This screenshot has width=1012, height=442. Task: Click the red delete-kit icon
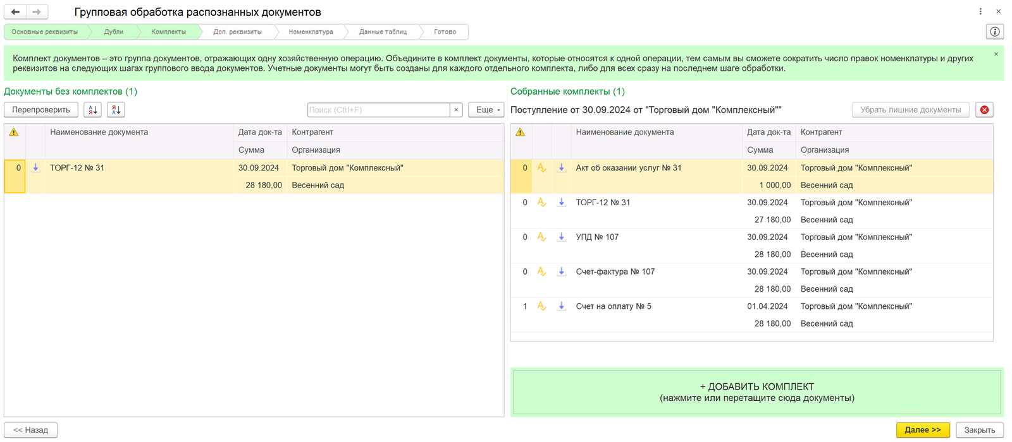[984, 110]
